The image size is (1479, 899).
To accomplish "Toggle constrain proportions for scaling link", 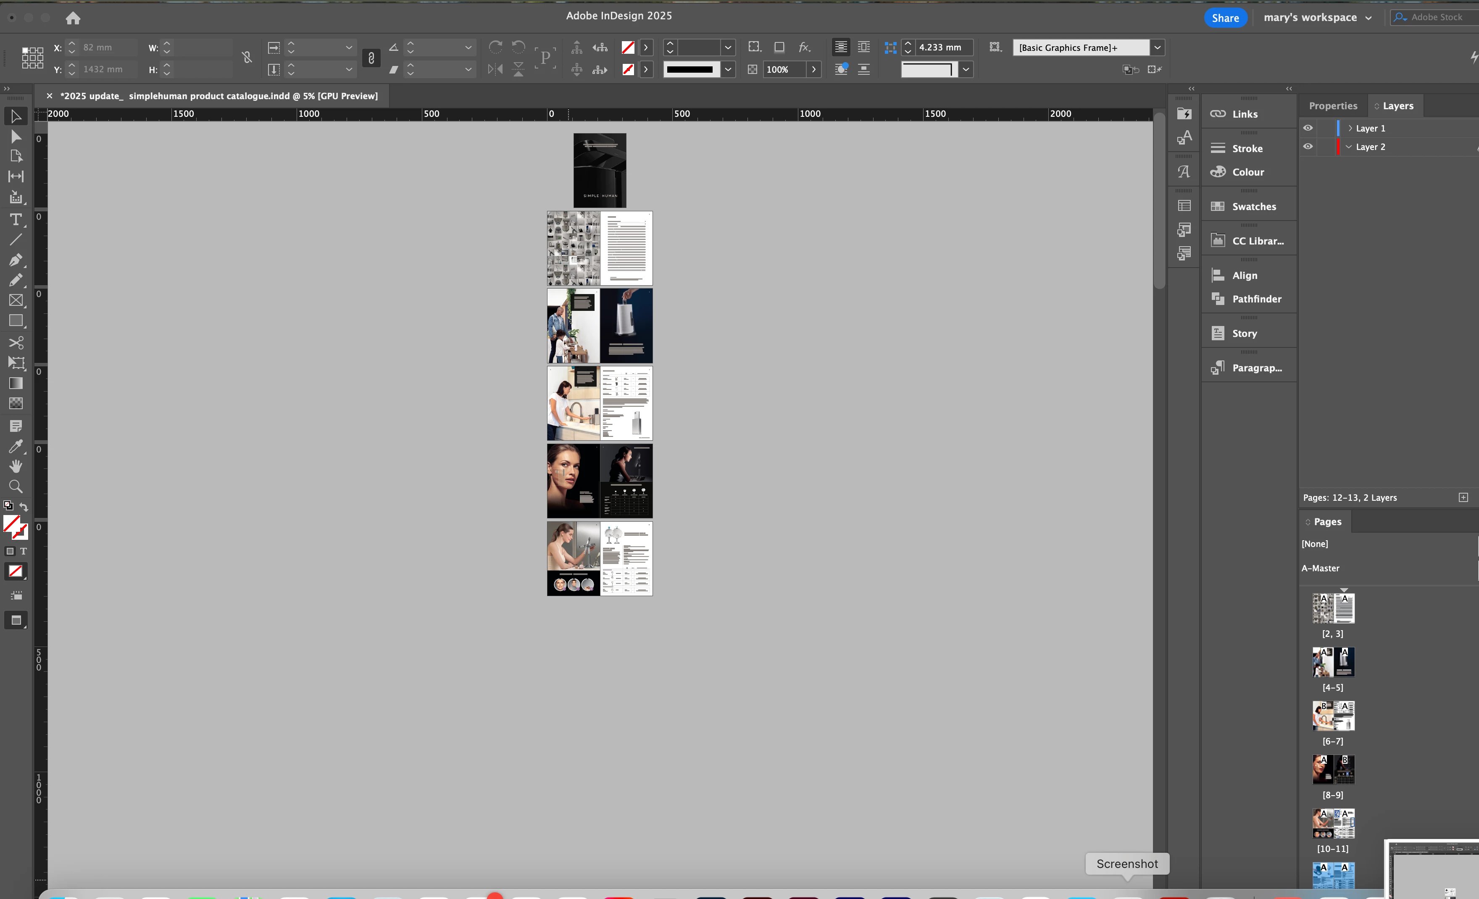I will pos(371,58).
